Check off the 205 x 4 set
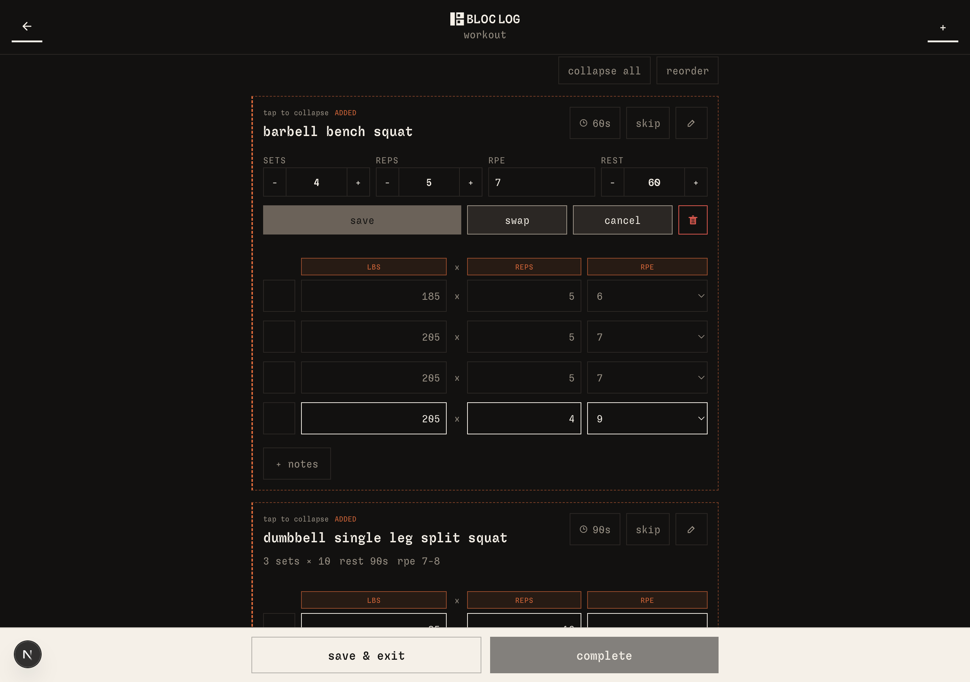This screenshot has height=682, width=970. pyautogui.click(x=279, y=418)
